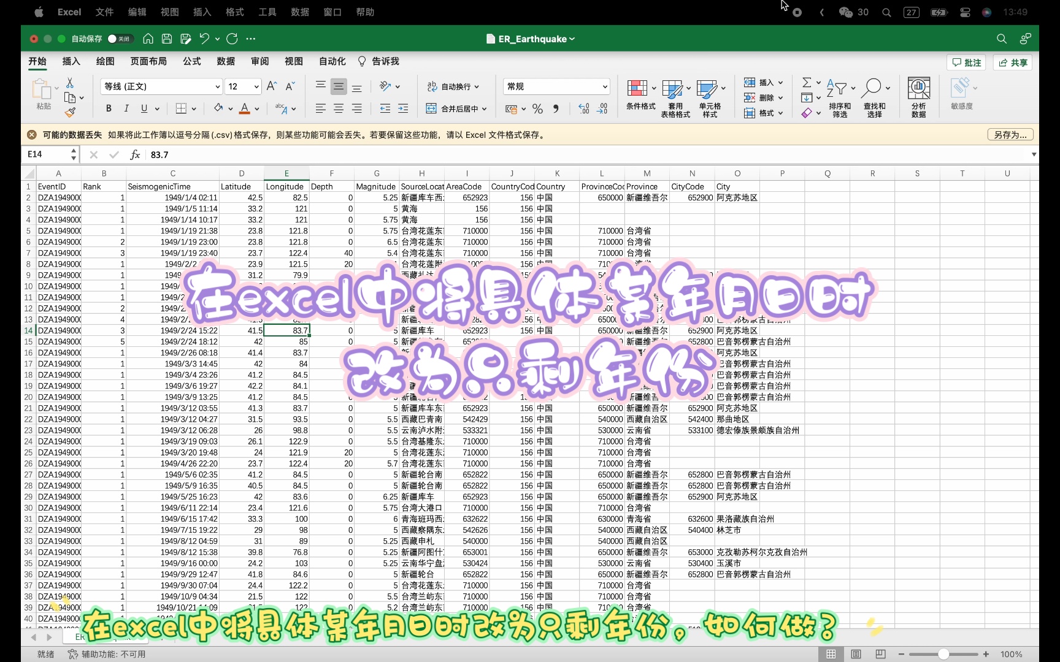The width and height of the screenshot is (1060, 662).
Task: Open Find and Select (查找和选择)
Action: point(875,97)
